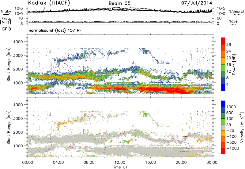Click the bright blue bottom Power colorbar segment
This screenshot has width=245, height=169.
(x=223, y=88)
